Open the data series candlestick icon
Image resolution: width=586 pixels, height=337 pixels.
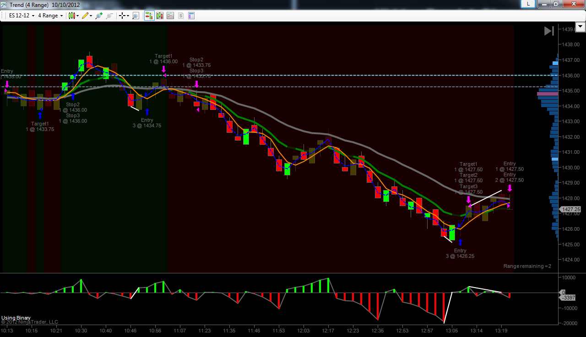(x=160, y=16)
